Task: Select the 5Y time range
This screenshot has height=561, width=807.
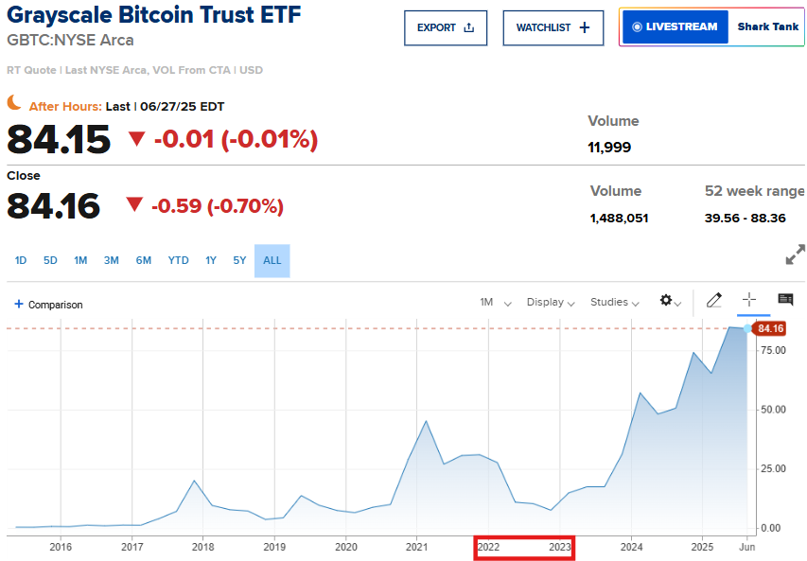Action: tap(239, 260)
